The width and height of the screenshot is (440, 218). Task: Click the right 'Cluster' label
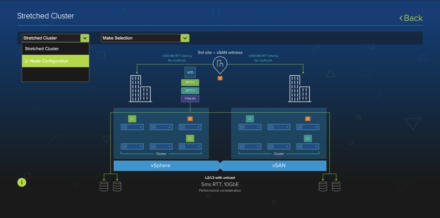click(279, 154)
